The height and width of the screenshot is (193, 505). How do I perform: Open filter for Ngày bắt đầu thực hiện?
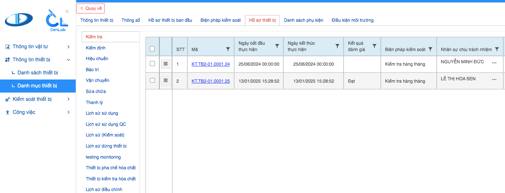point(277,46)
